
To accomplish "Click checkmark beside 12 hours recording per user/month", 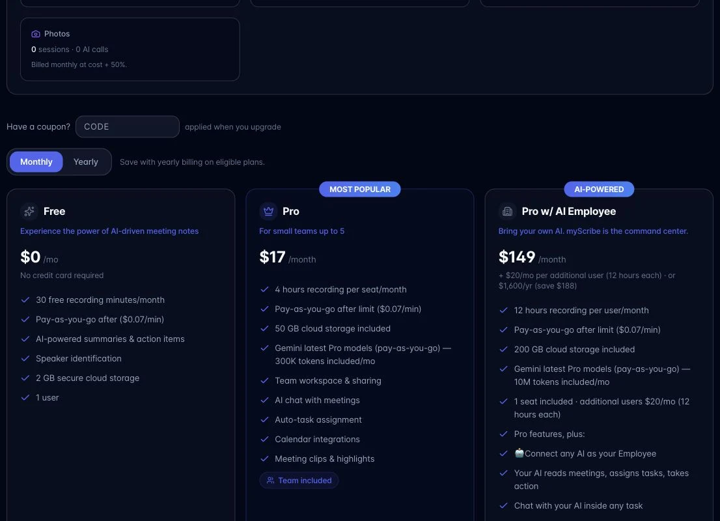I will 504,310.
